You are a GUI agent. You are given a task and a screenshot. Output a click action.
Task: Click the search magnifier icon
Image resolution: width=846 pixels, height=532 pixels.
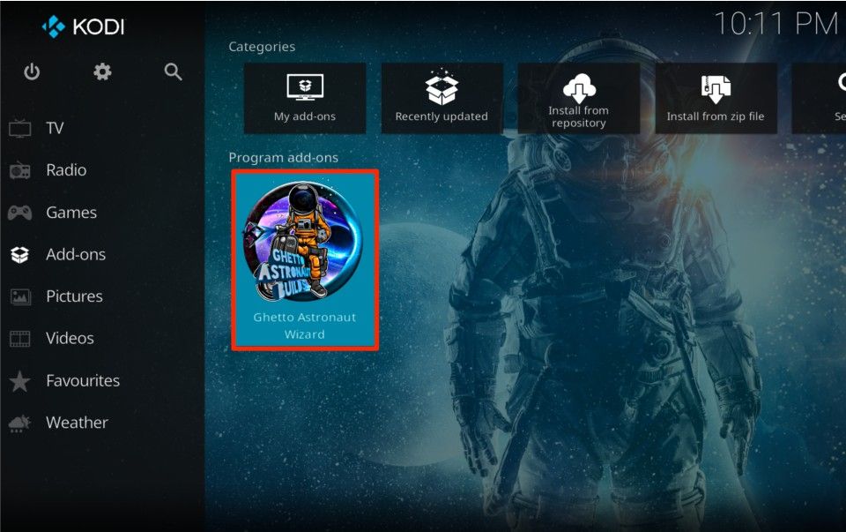point(174,71)
